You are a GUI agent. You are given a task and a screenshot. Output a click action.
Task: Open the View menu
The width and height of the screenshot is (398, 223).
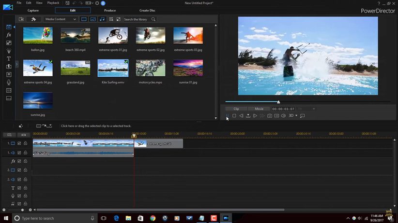[x=39, y=3]
